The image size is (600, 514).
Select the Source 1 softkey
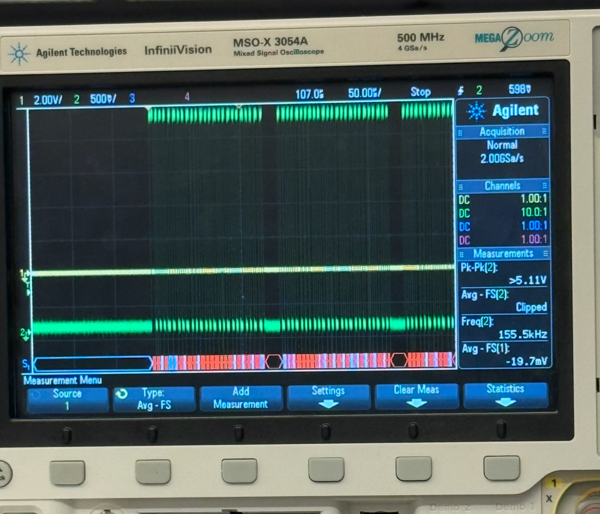coord(67,400)
